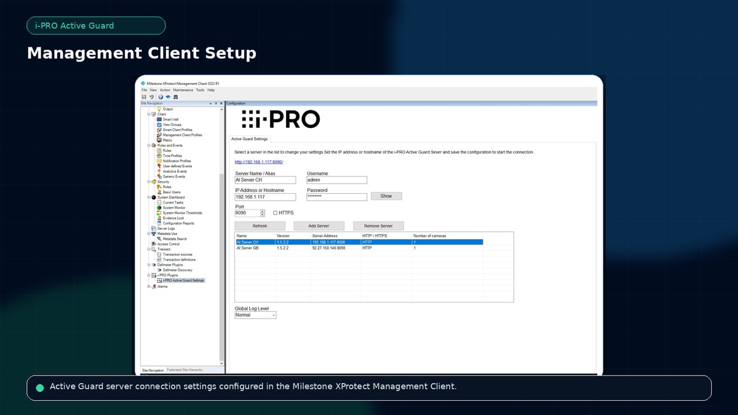Viewport: 738px width, 415px height.
Task: Open the File menu
Action: (144, 90)
